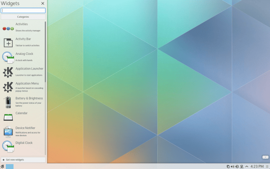The width and height of the screenshot is (270, 169).
Task: Pick the Digital Clock widget icon
Action: pos(8,146)
